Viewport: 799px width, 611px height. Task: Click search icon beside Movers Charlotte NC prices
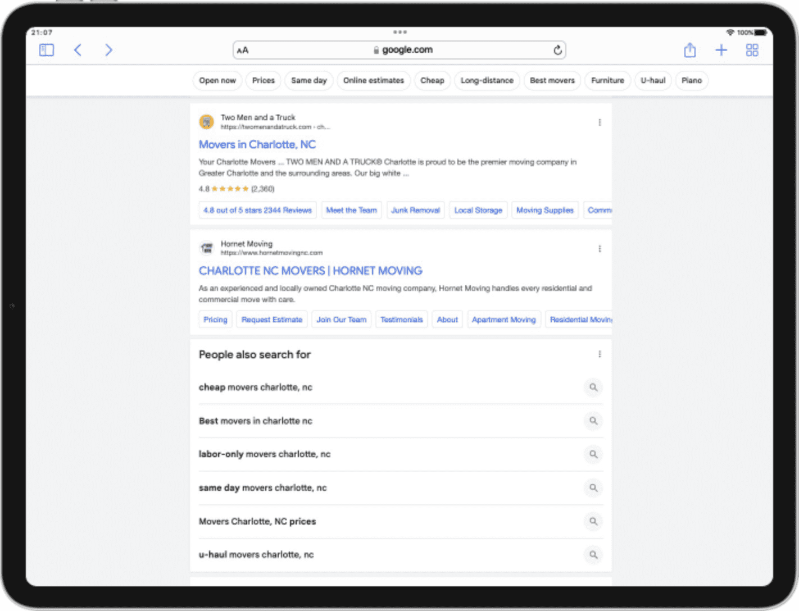point(593,521)
